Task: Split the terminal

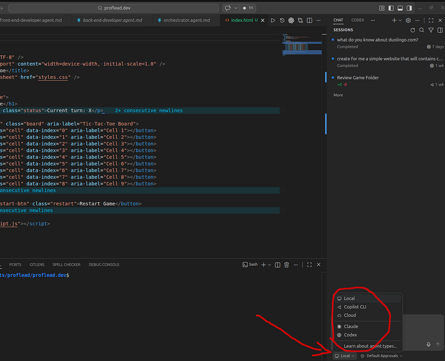Action: (x=278, y=265)
